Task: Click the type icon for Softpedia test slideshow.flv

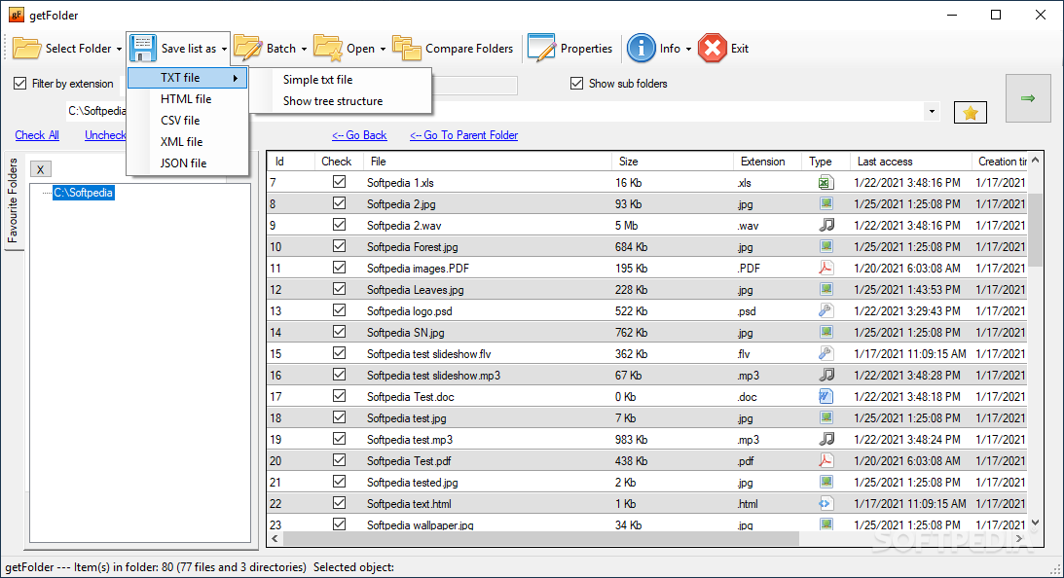Action: (826, 353)
